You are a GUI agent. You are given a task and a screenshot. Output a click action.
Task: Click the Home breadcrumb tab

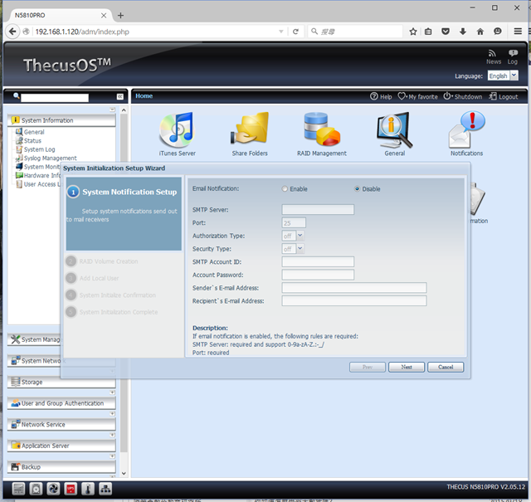pos(144,96)
